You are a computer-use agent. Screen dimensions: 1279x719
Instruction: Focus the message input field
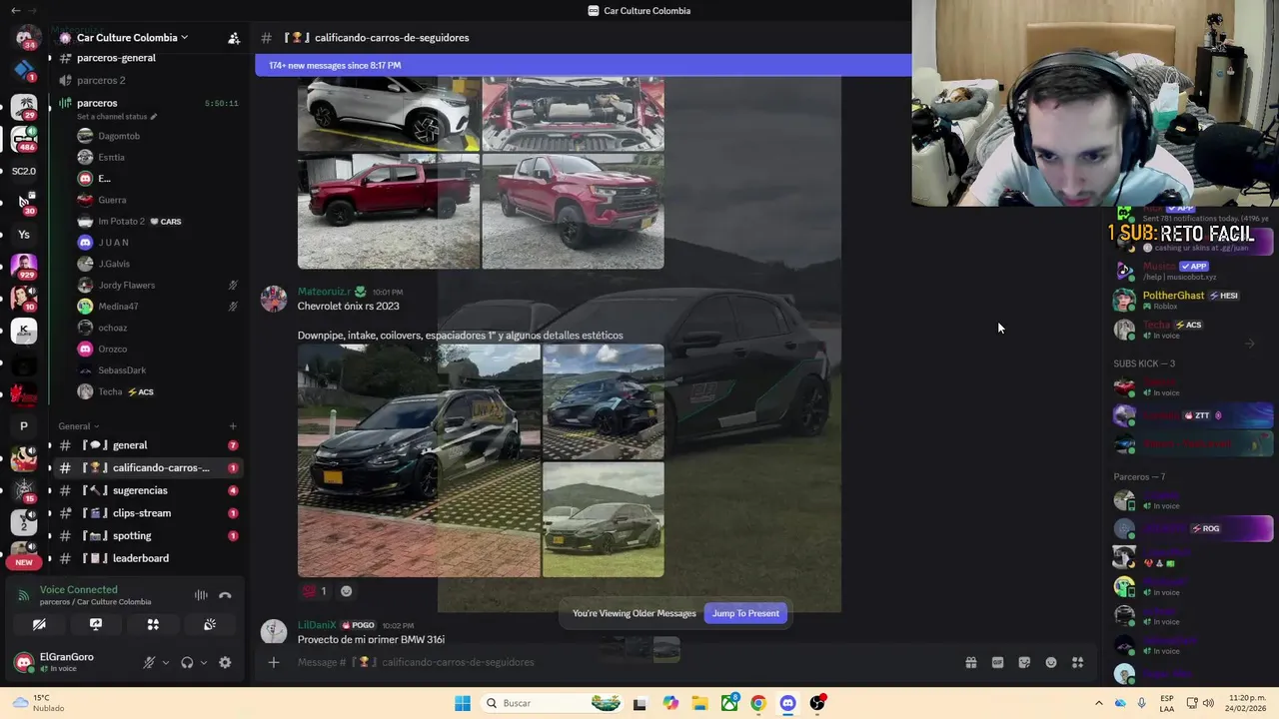coord(620,662)
